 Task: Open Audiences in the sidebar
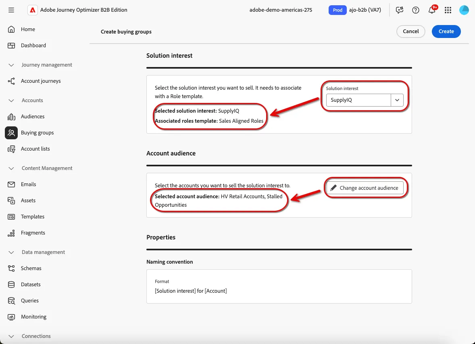[32, 117]
